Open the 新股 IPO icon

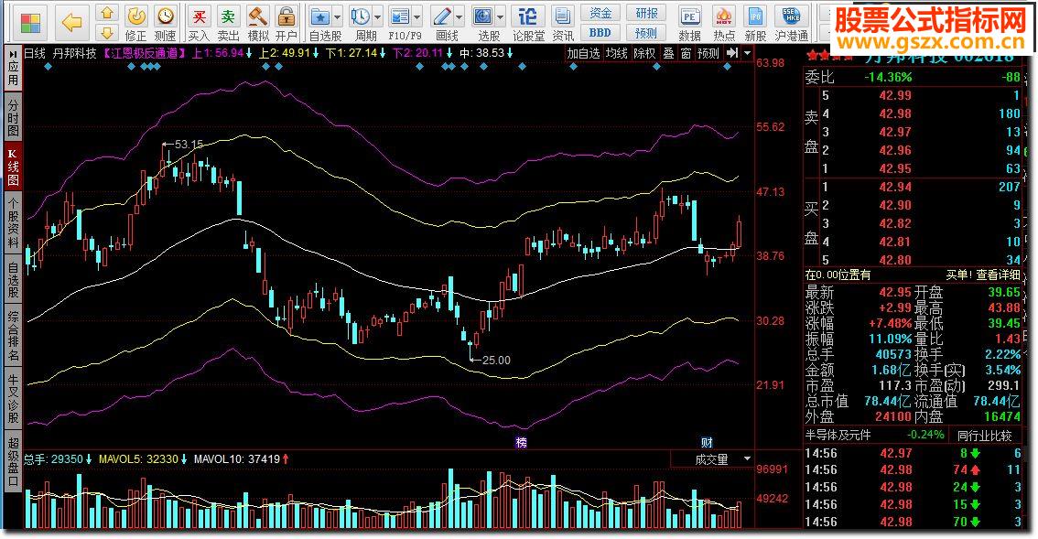(755, 23)
